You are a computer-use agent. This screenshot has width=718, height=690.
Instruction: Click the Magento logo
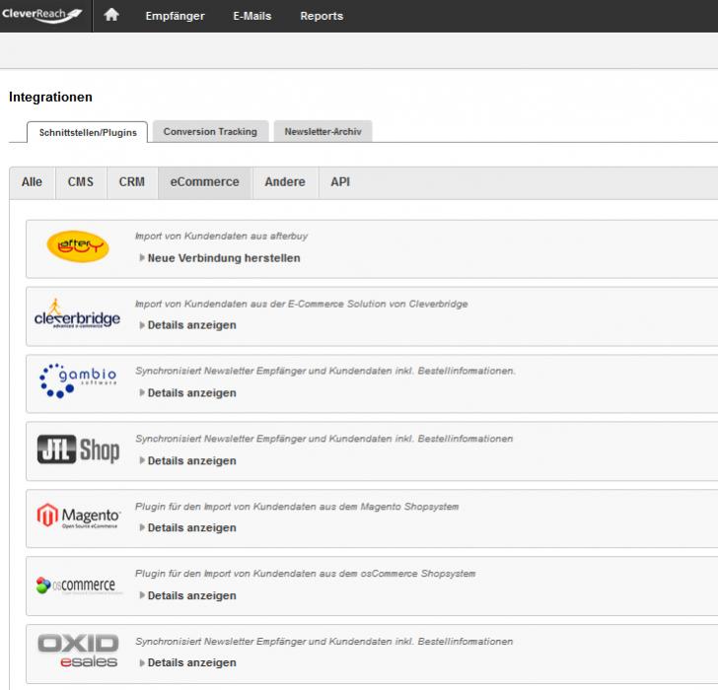[x=78, y=517]
